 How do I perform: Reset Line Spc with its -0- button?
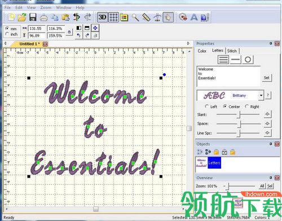pos(267,132)
